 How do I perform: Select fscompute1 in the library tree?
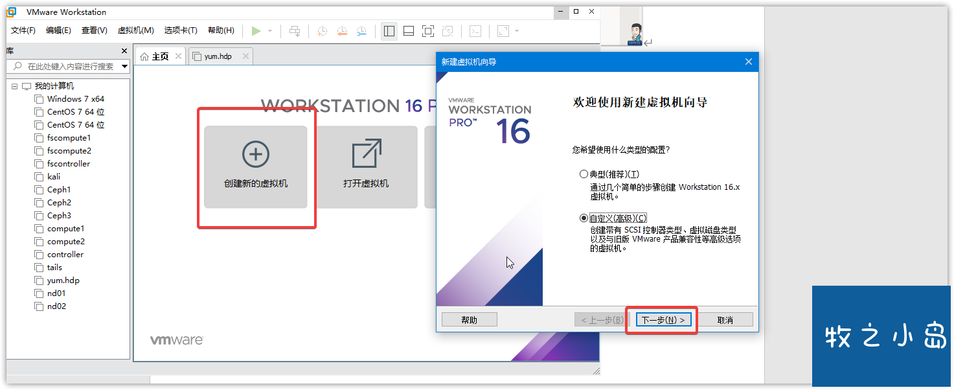tap(69, 138)
